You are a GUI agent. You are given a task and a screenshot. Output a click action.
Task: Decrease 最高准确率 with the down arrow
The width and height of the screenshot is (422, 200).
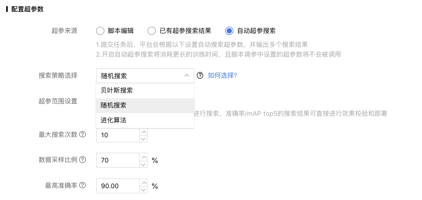coord(144,190)
